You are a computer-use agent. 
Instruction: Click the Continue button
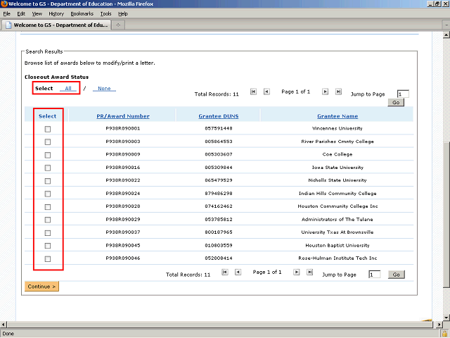[x=41, y=287]
